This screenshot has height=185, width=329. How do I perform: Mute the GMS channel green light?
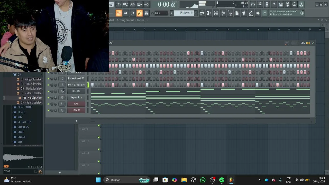48,104
